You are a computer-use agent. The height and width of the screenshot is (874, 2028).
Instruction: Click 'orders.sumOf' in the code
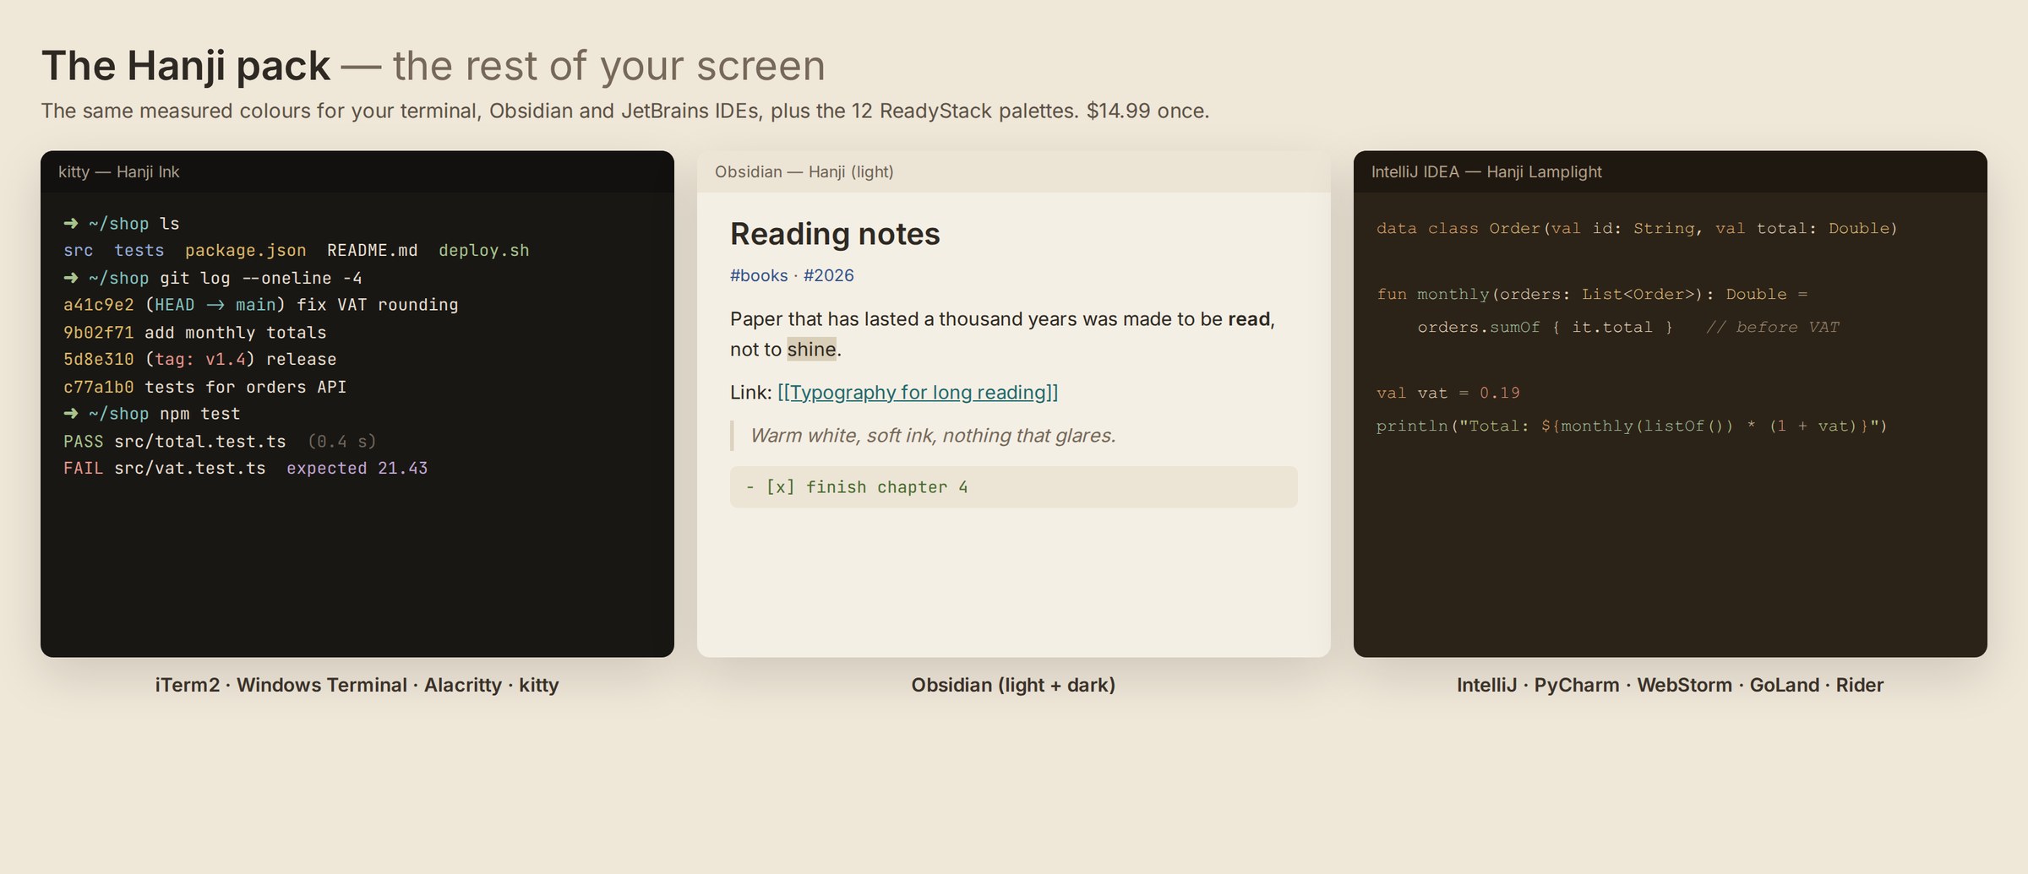1479,327
